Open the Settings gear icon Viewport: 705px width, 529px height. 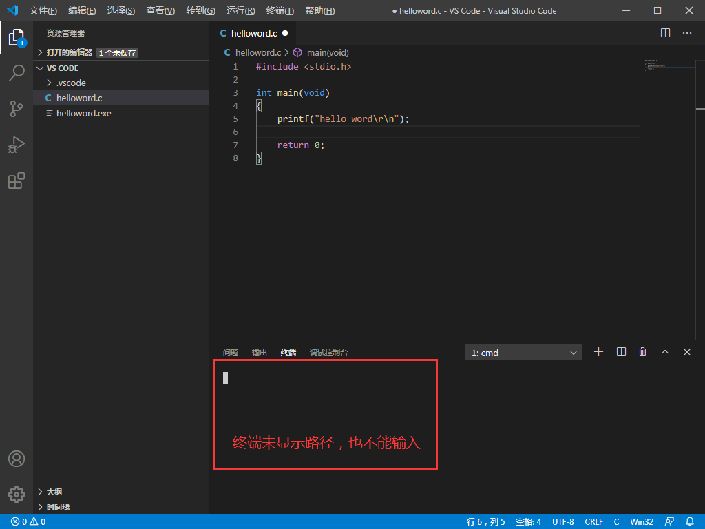pyautogui.click(x=16, y=493)
